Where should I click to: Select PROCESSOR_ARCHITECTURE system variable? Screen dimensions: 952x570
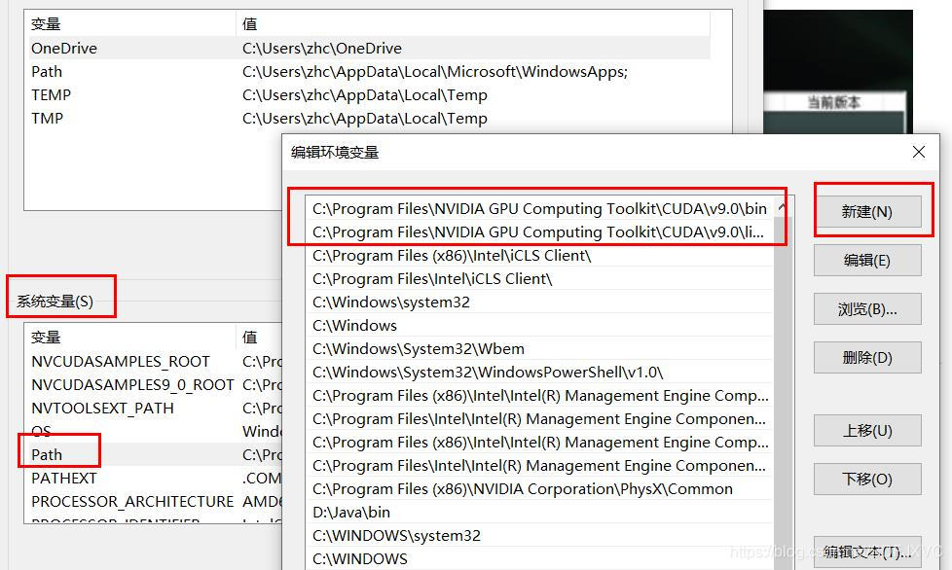click(x=156, y=502)
